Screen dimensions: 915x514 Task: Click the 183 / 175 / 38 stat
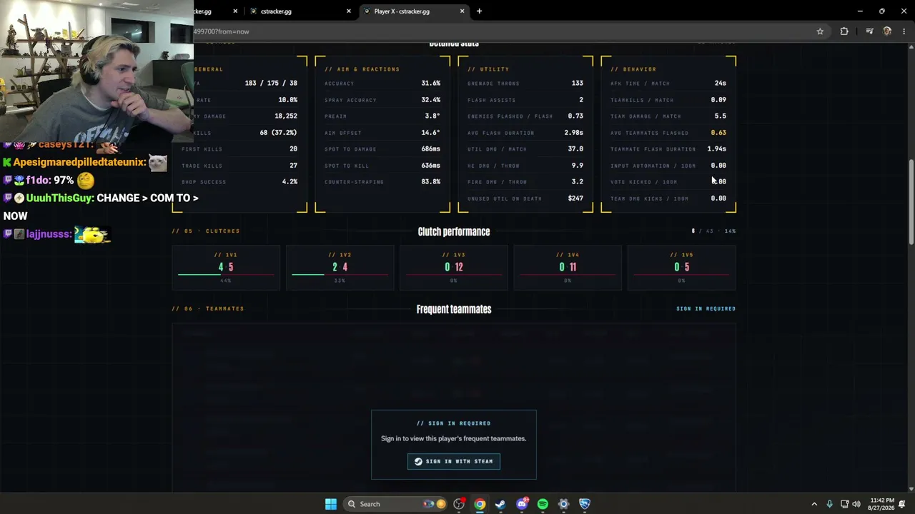(271, 84)
